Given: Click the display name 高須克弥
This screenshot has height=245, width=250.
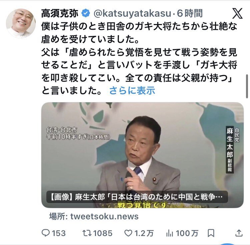Looking at the screenshot, I should pos(60,13).
